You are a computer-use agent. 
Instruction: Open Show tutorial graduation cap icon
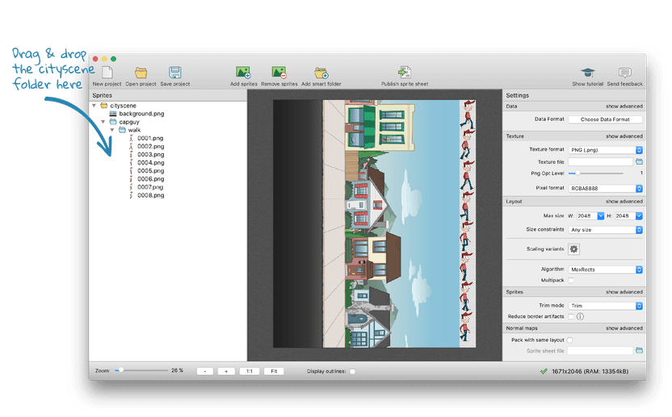tap(587, 73)
